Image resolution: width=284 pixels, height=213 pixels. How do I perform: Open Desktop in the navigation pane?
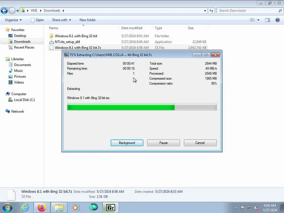(x=20, y=36)
